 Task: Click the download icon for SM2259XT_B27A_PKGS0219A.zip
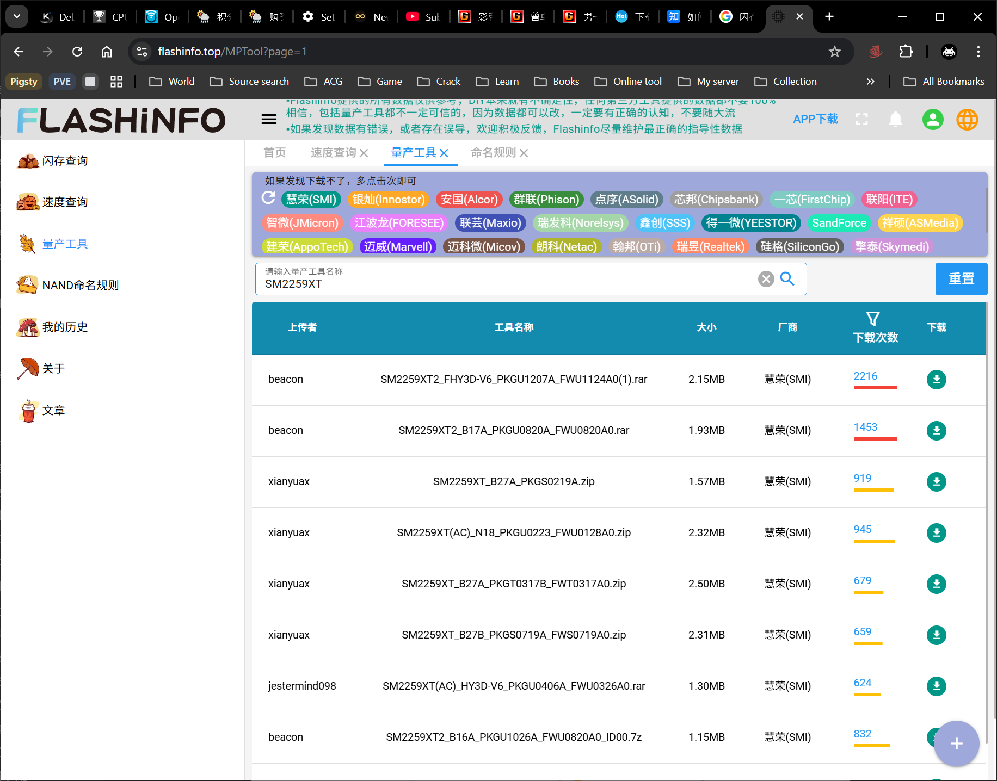tap(937, 482)
